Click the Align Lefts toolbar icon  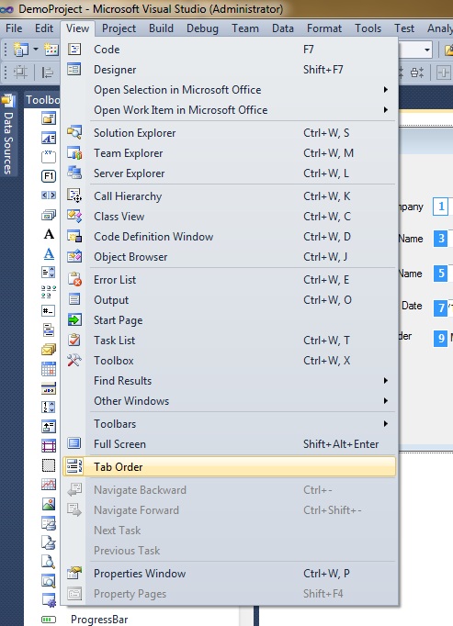point(48,73)
